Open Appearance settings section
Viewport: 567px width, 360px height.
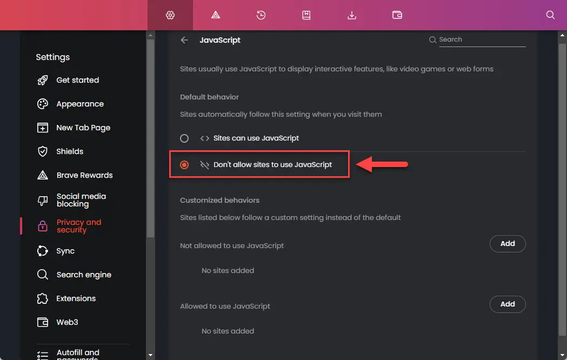coord(80,104)
